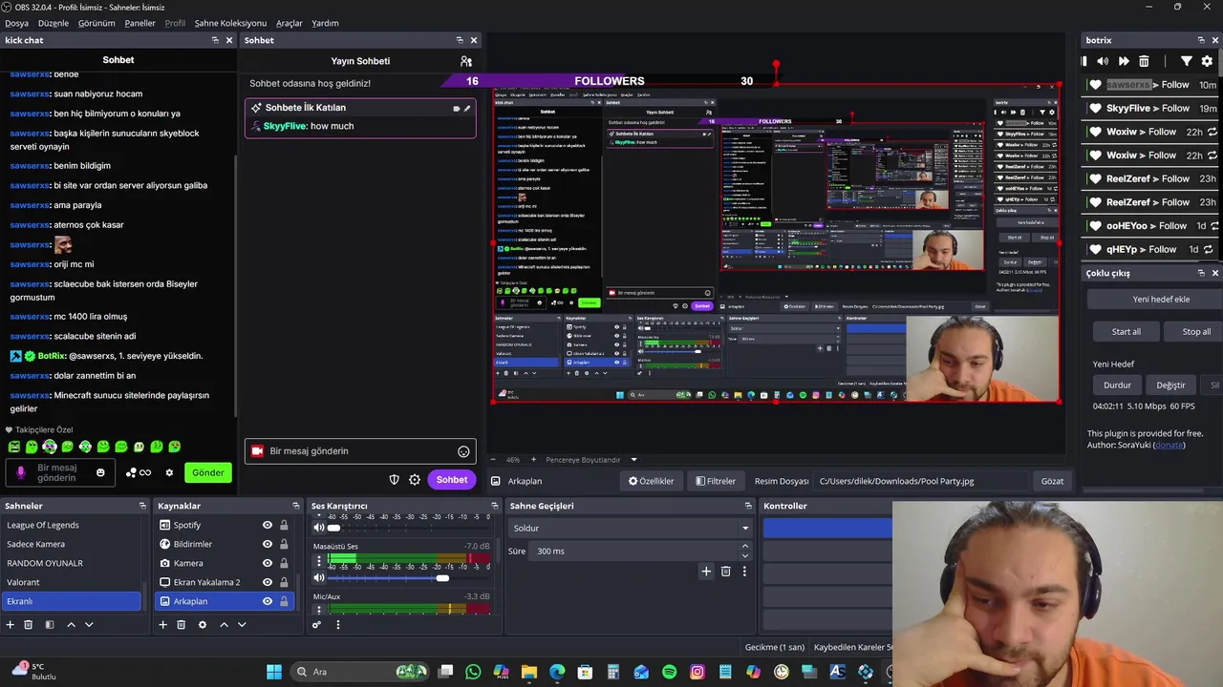Clear botrix events with trash icon
This screenshot has width=1223, height=687.
coord(1144,61)
